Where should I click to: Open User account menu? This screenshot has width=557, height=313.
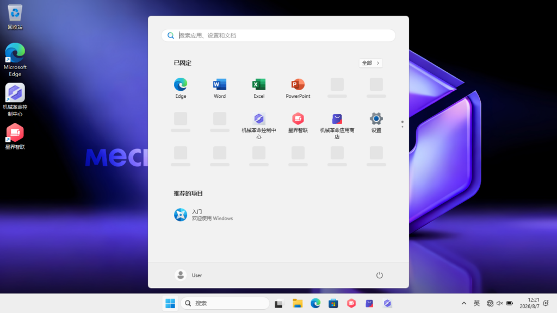click(188, 275)
